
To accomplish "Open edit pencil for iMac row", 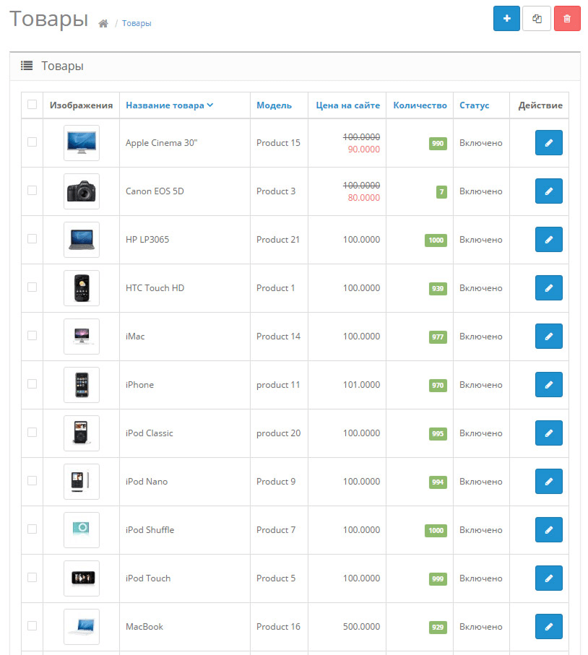I will 549,337.
